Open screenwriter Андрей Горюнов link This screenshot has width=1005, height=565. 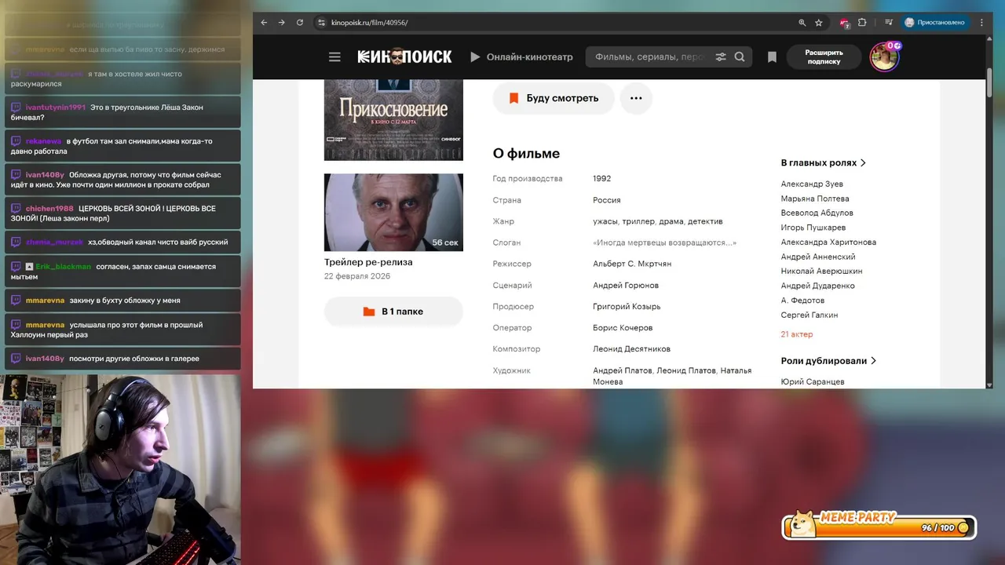coord(626,286)
